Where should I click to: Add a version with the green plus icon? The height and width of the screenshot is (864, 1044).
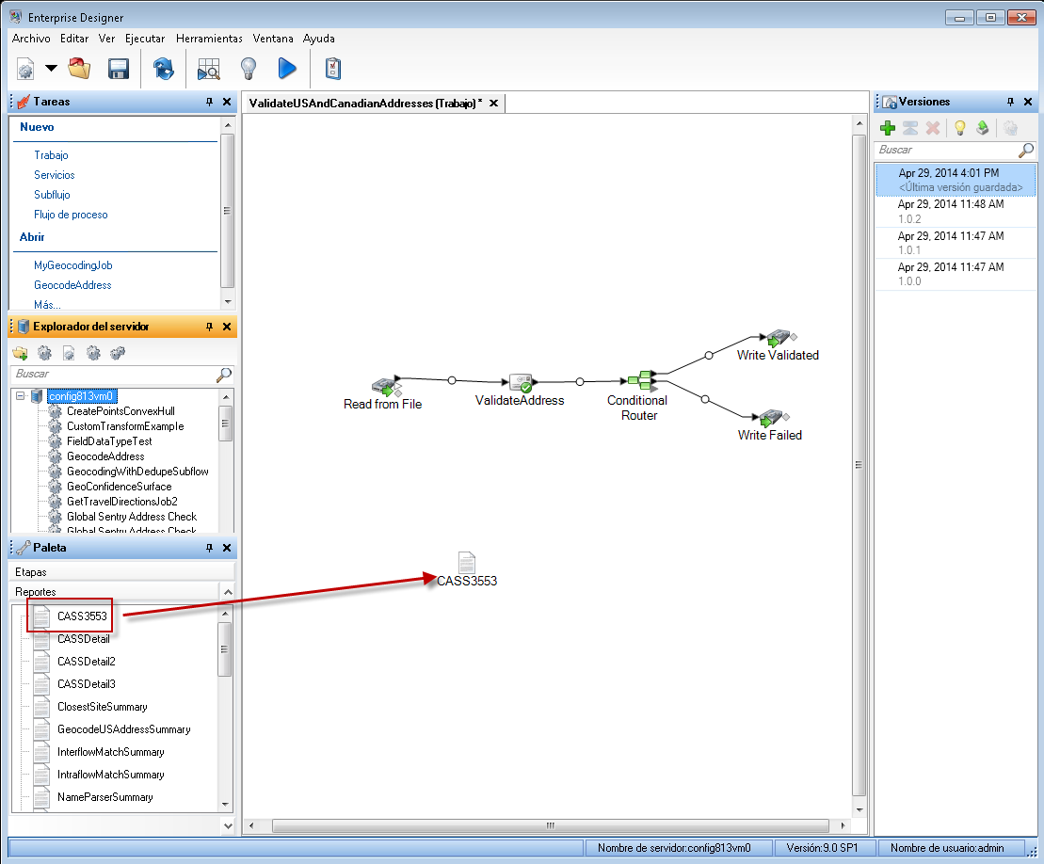click(887, 128)
